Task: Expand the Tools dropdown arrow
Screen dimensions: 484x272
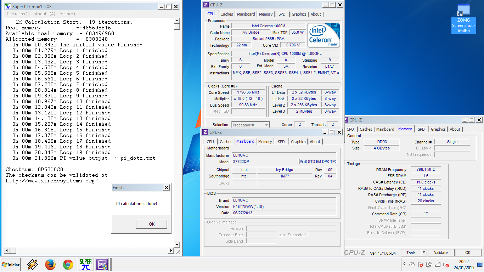Action: [x=424, y=253]
